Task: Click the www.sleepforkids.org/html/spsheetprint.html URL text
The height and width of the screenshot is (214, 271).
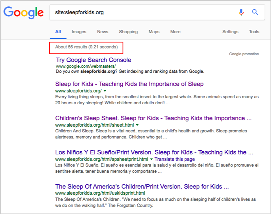Action: (102, 159)
